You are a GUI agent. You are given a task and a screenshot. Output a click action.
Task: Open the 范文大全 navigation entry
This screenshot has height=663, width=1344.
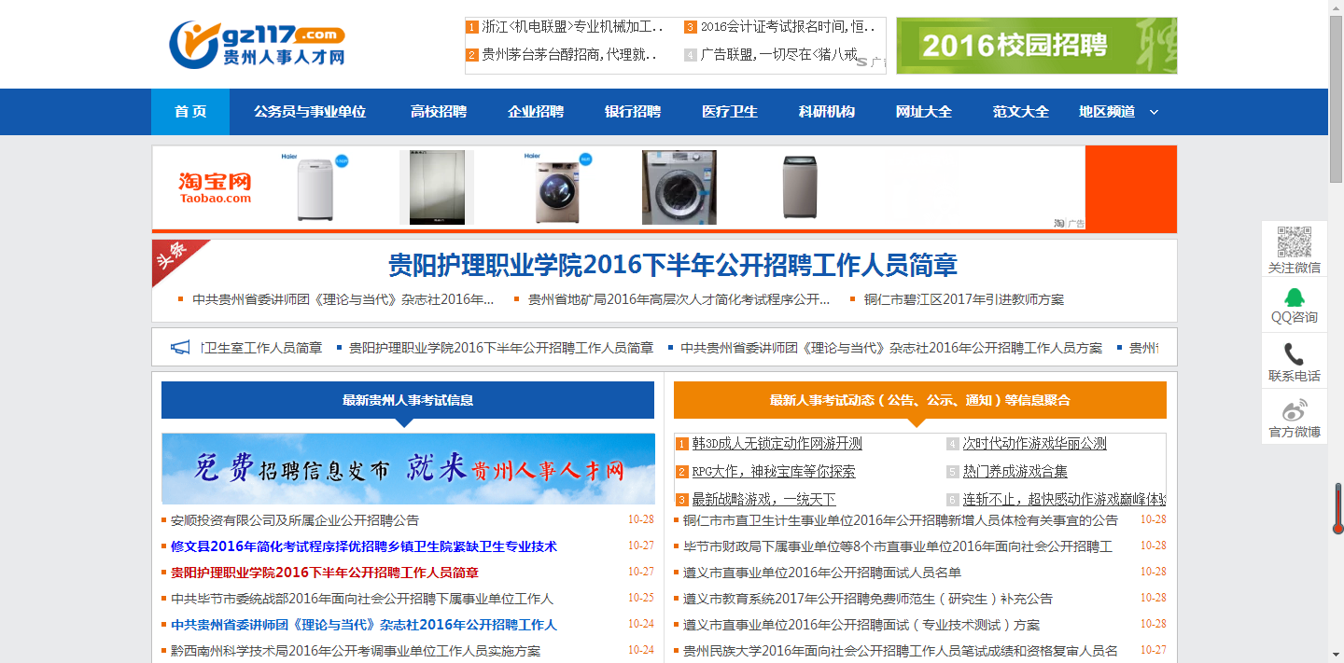coord(1020,112)
